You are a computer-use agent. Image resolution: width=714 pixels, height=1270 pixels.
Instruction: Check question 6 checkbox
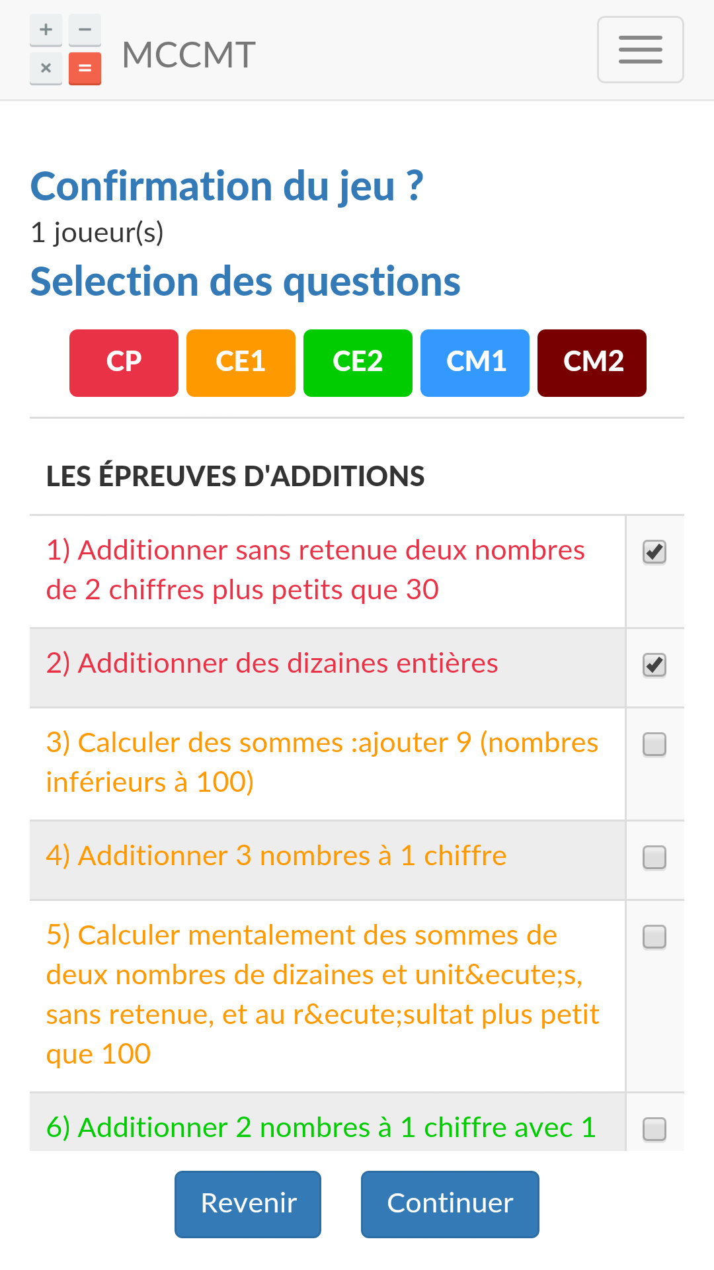pos(654,1130)
